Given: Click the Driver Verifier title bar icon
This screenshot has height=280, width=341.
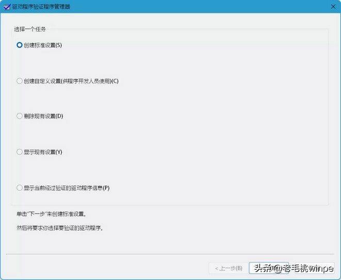Looking at the screenshot, I should [x=7, y=7].
